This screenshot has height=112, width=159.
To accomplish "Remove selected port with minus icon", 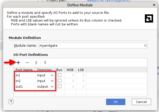I will [x=27, y=63].
